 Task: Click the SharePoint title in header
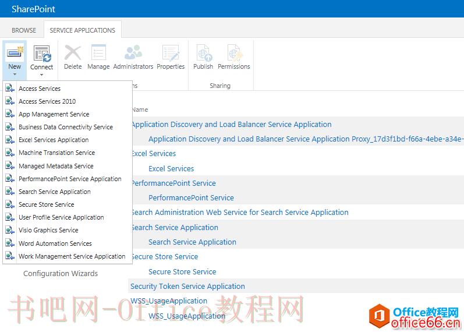33,9
